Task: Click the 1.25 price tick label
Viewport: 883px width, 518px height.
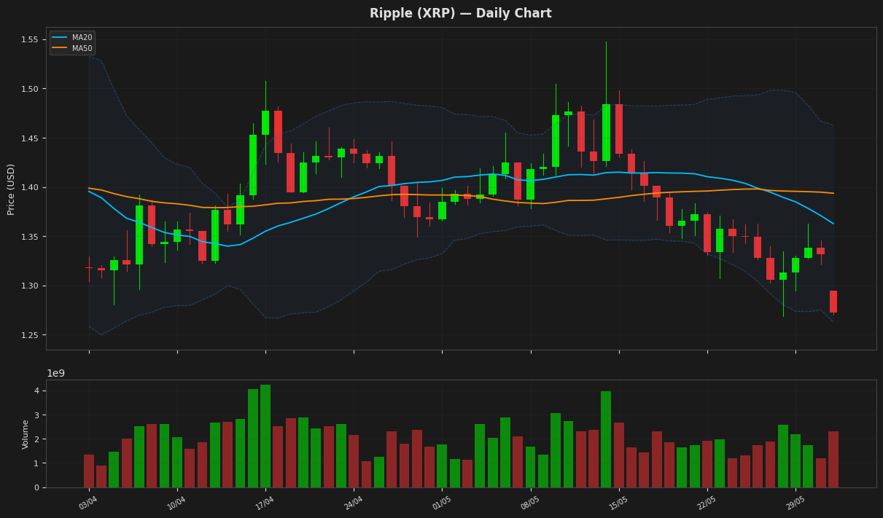Action: tap(31, 335)
